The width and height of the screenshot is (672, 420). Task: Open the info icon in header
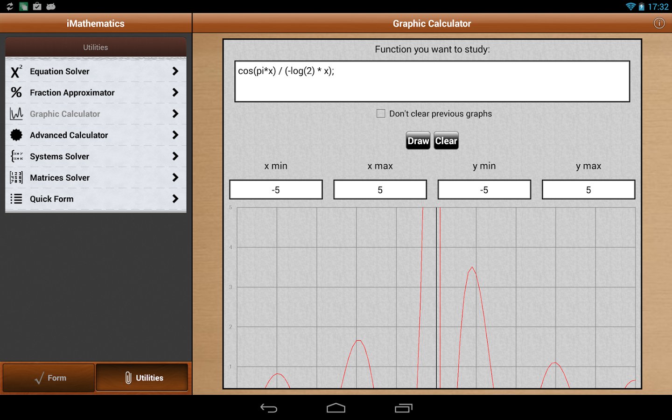click(x=659, y=23)
